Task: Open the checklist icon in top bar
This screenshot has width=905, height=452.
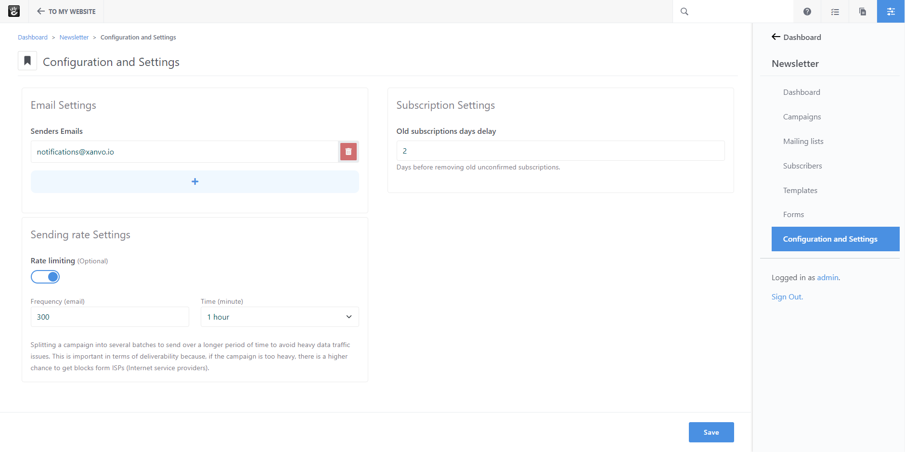Action: [x=835, y=12]
